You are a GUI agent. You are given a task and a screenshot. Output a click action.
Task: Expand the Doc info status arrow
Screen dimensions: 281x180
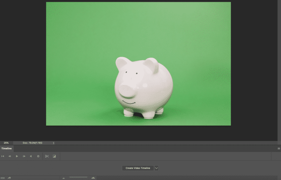tap(53, 143)
